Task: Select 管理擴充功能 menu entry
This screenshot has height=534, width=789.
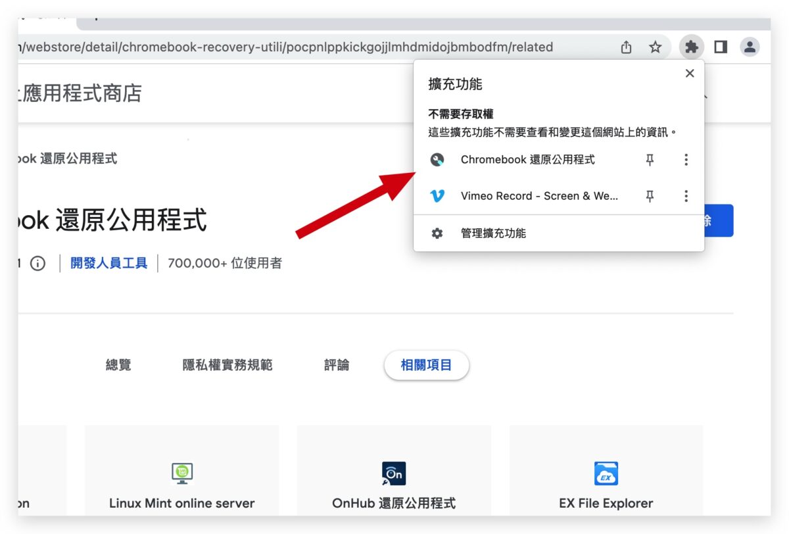Action: point(559,233)
